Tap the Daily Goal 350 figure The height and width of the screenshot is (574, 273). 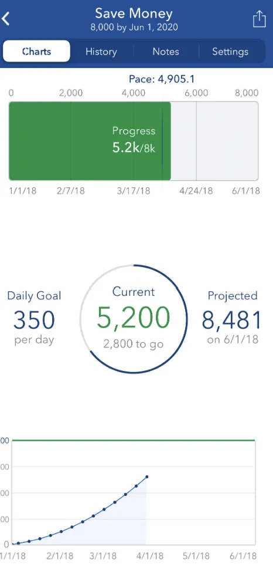[x=34, y=320]
